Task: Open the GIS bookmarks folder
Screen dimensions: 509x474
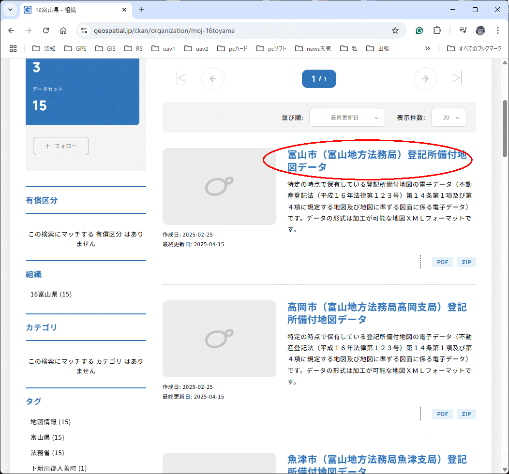Action: [105, 48]
